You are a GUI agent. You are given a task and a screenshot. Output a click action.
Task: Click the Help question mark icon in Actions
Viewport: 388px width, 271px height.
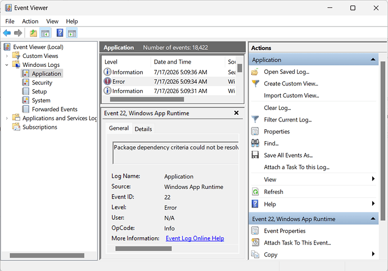(255, 204)
